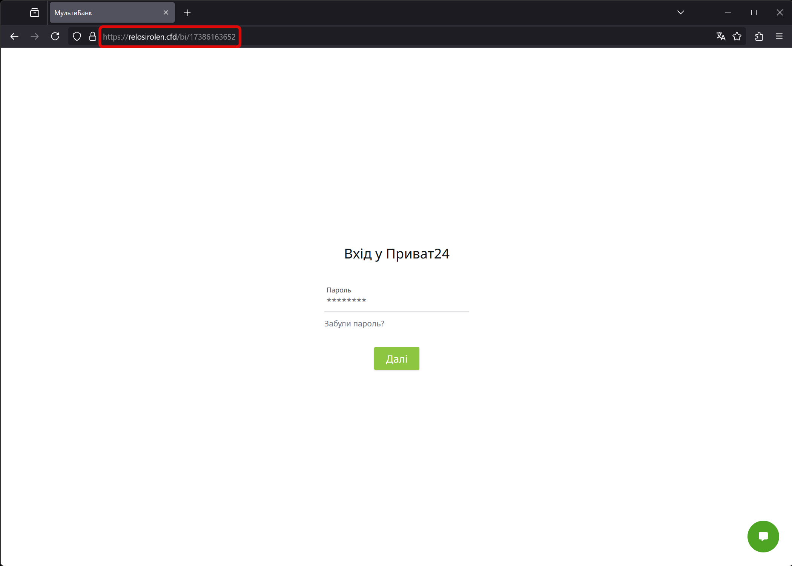Click the Вхід у Приват24 heading

396,254
